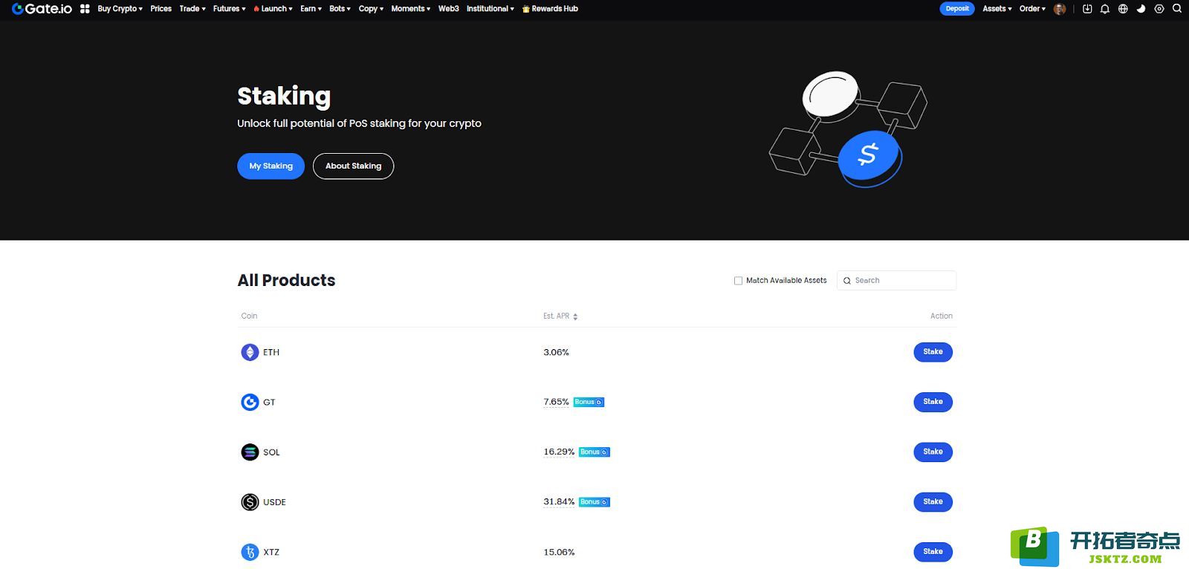Click the XTZ 15.06% APR value
The height and width of the screenshot is (569, 1189).
click(559, 552)
